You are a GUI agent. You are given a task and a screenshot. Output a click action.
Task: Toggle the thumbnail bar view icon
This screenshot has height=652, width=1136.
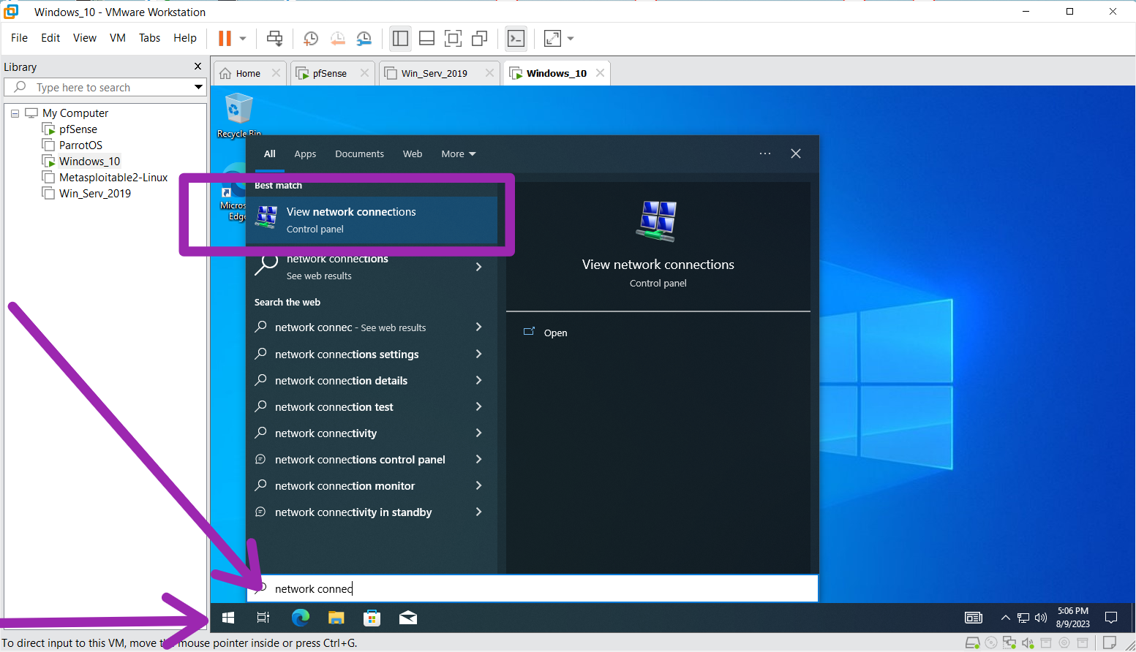point(426,38)
